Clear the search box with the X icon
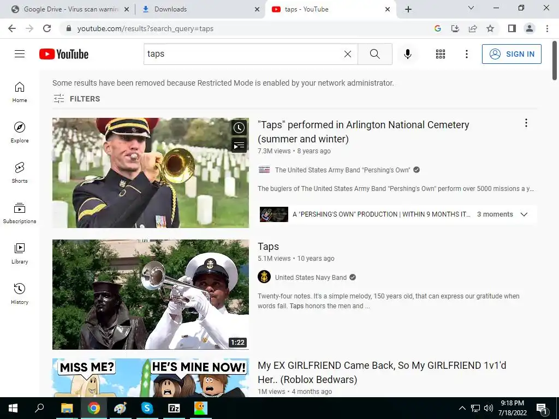The width and height of the screenshot is (559, 419). click(348, 54)
